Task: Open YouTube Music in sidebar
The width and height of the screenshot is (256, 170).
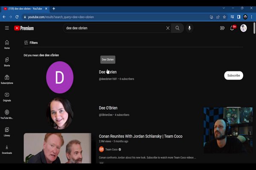Action: pyautogui.click(x=7, y=114)
